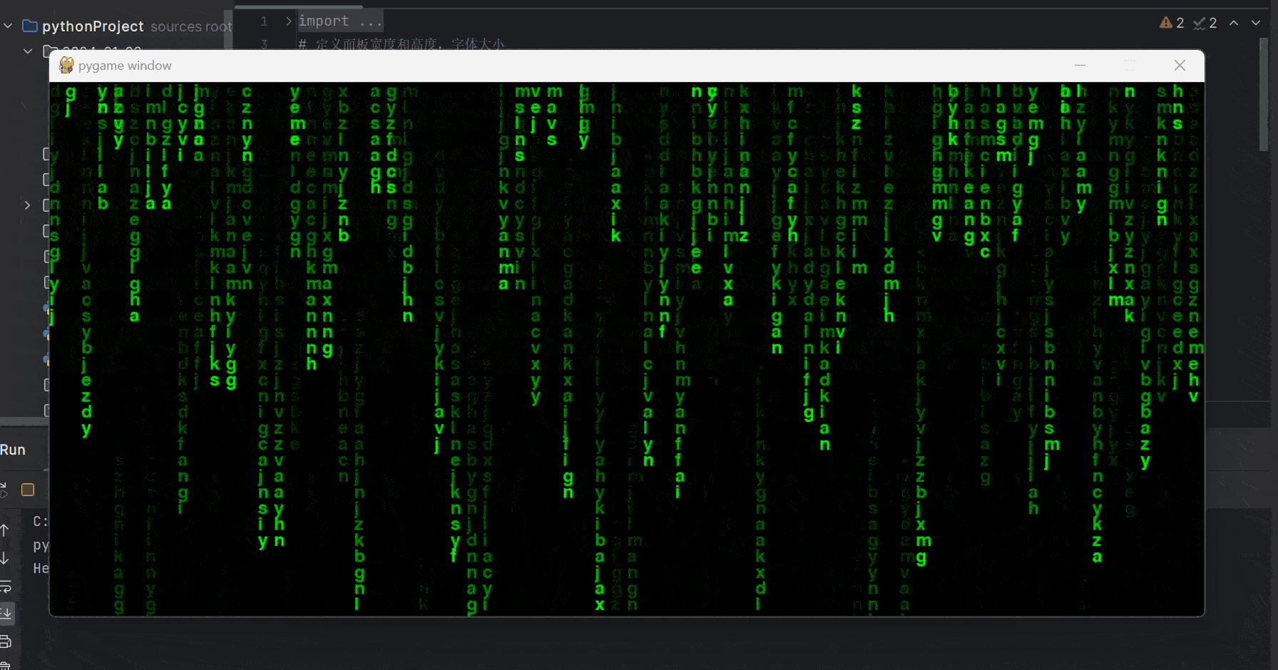Viewport: 1278px width, 670px height.
Task: Click the pygame snake icon in window title bar
Action: pos(66,65)
